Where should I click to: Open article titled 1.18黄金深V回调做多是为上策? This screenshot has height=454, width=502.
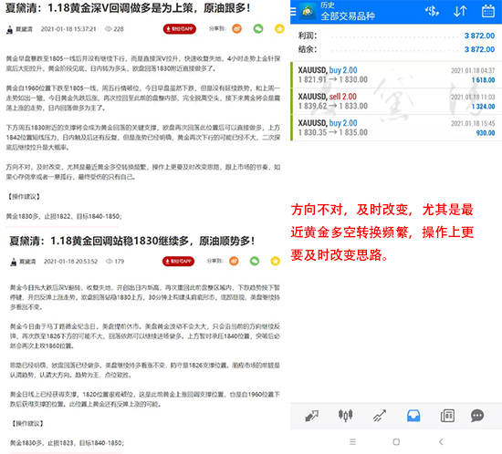[x=128, y=7]
